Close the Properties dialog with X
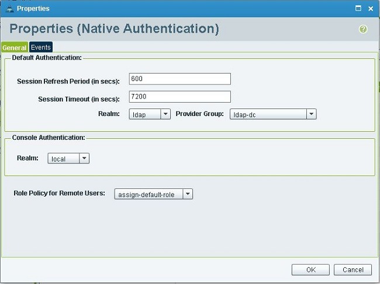 tap(371, 9)
